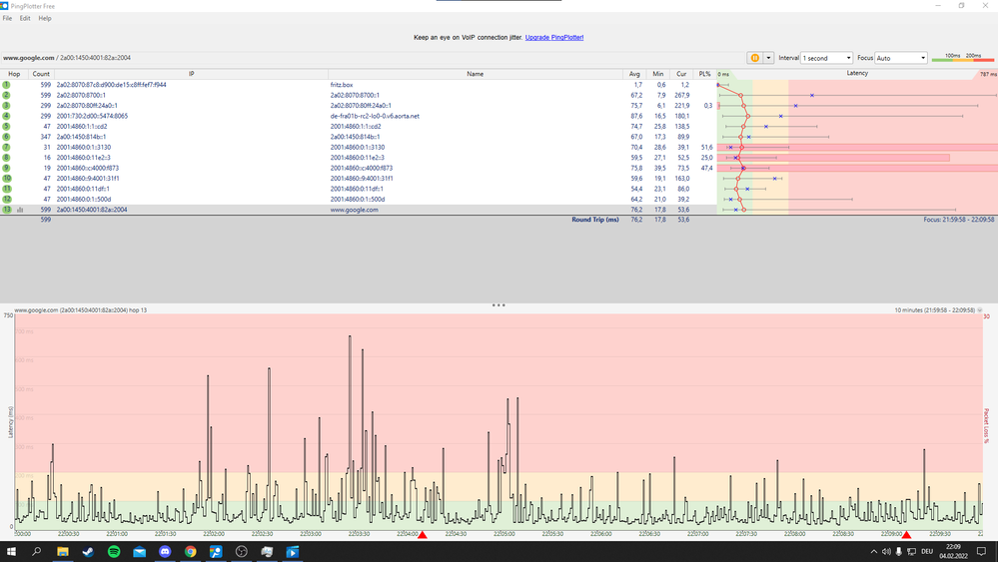Select the hop 1 green circle
The image size is (998, 562).
click(x=7, y=85)
